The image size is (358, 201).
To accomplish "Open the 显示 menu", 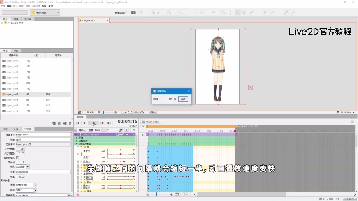I will (15, 6).
